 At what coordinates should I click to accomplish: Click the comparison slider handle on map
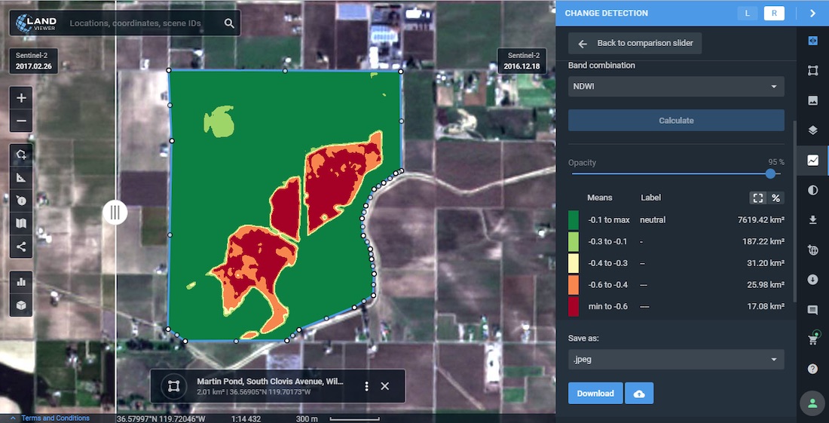click(x=115, y=213)
